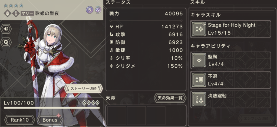This screenshot has height=127, width=277.
Task: Tap the 不退 ability icon
Action: click(x=199, y=80)
